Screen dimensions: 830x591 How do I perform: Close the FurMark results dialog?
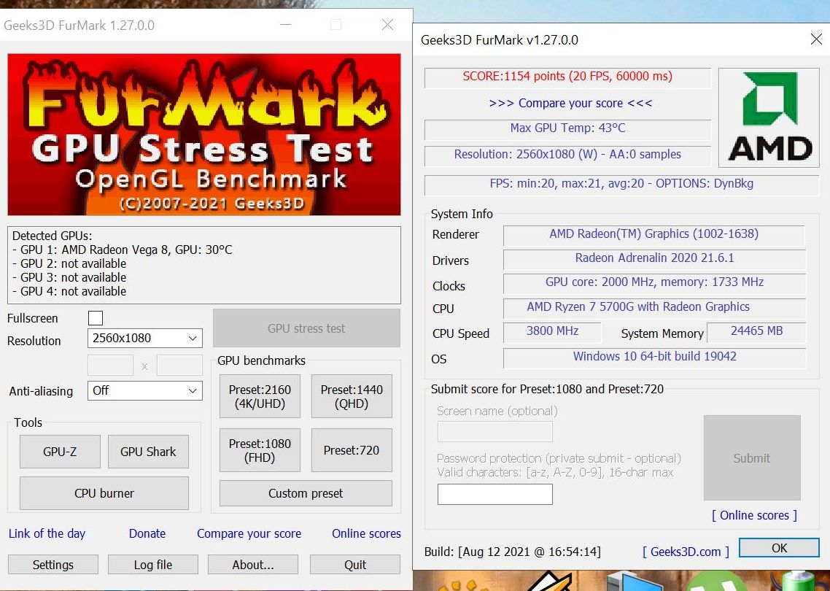tap(816, 39)
